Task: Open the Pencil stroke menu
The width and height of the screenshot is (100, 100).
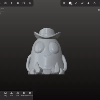Action: click(x=76, y=3)
